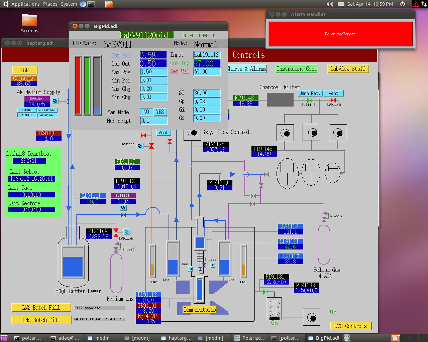The width and height of the screenshot is (428, 342).
Task: Click the network connection indicator icon
Action: click(424, 4)
